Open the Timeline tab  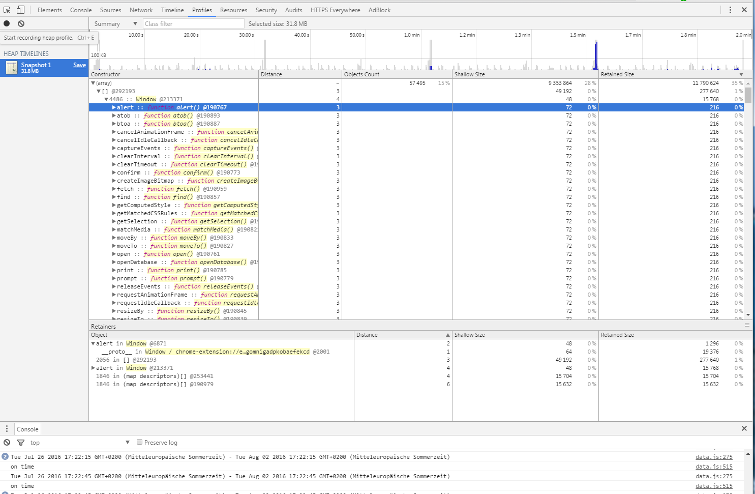point(172,10)
